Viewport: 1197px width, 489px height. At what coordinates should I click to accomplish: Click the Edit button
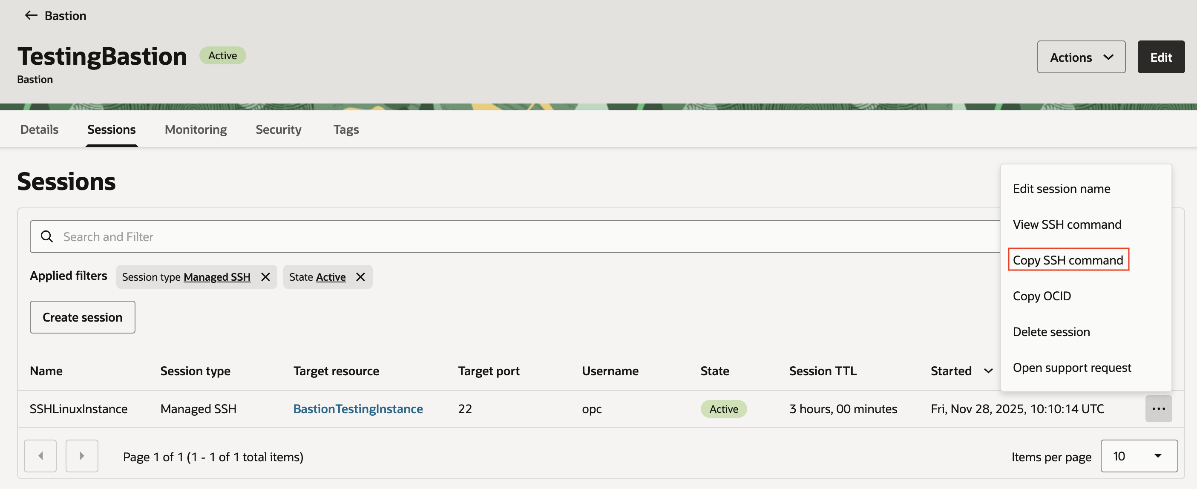coord(1160,57)
